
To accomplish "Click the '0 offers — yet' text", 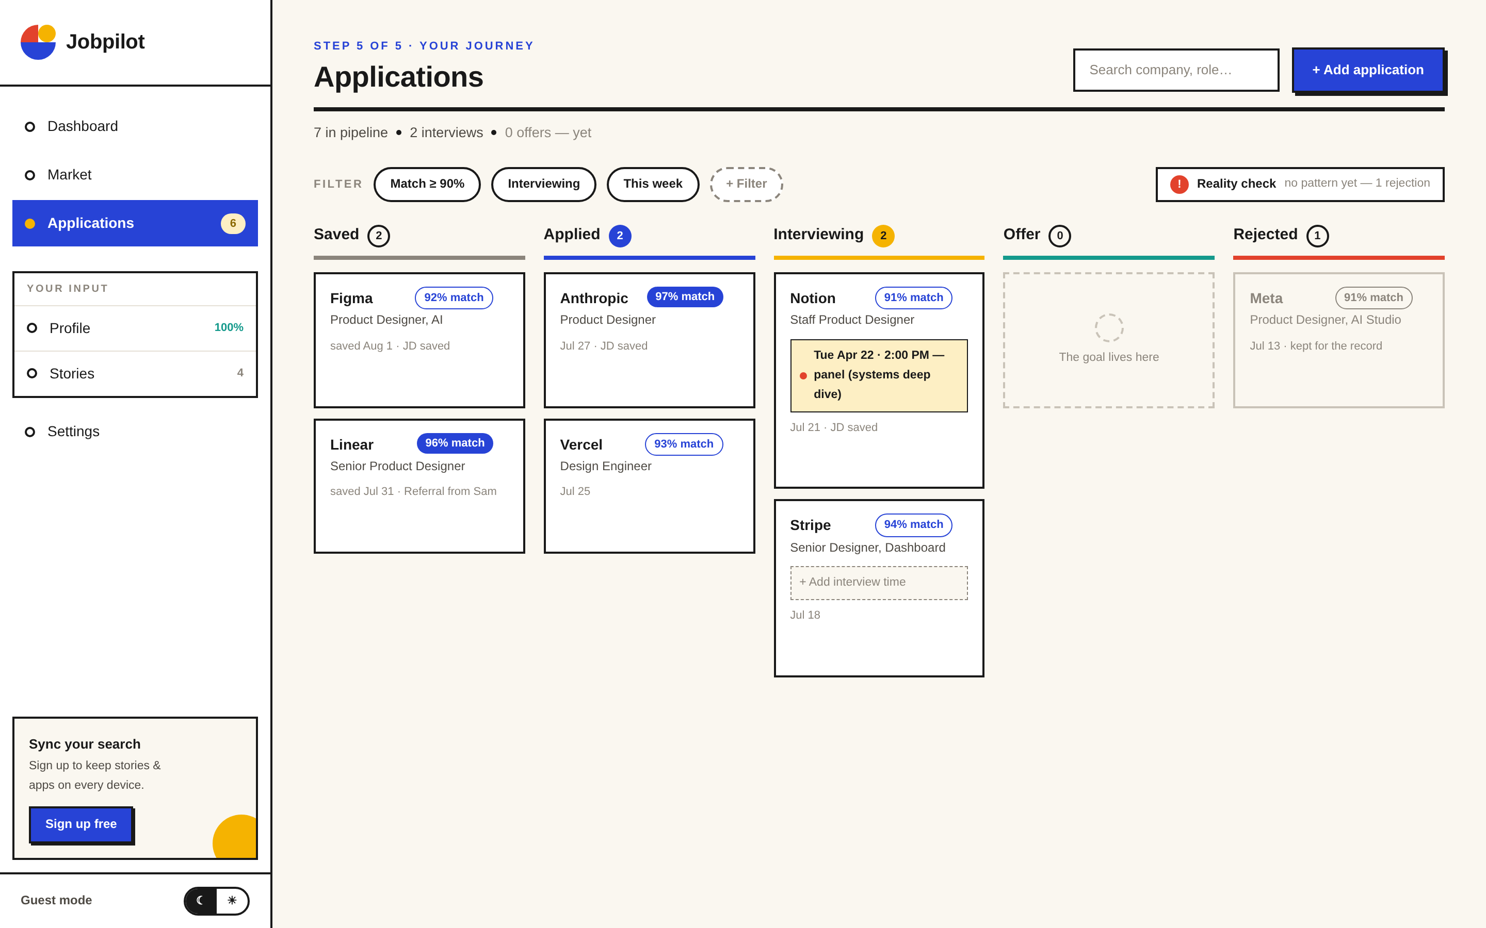I will [x=548, y=132].
